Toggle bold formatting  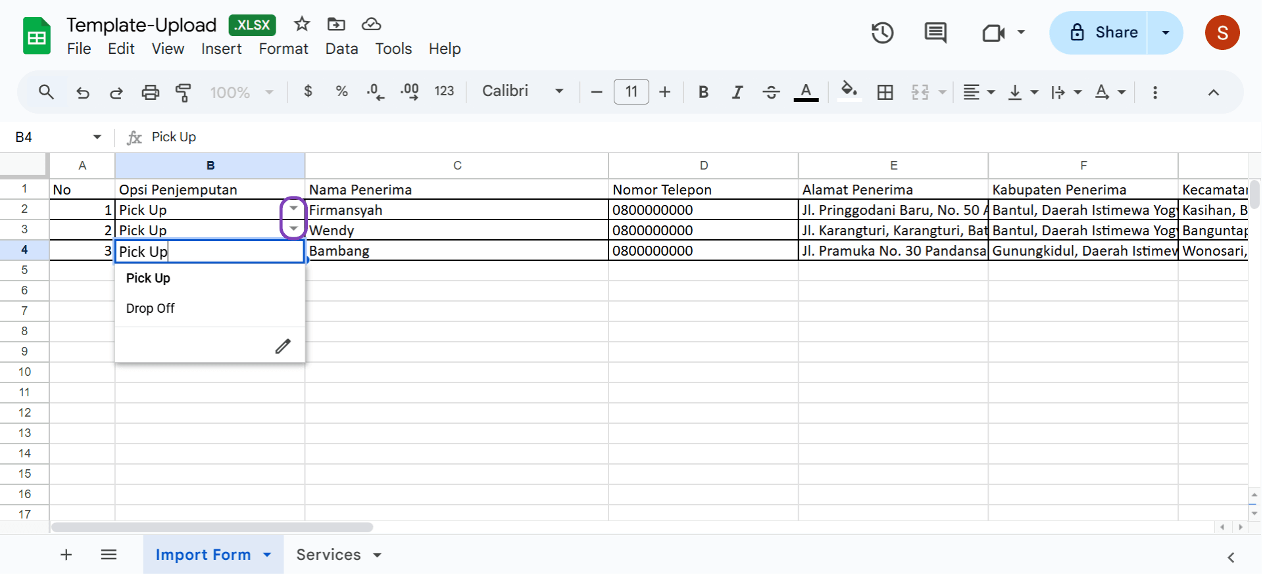[703, 92]
